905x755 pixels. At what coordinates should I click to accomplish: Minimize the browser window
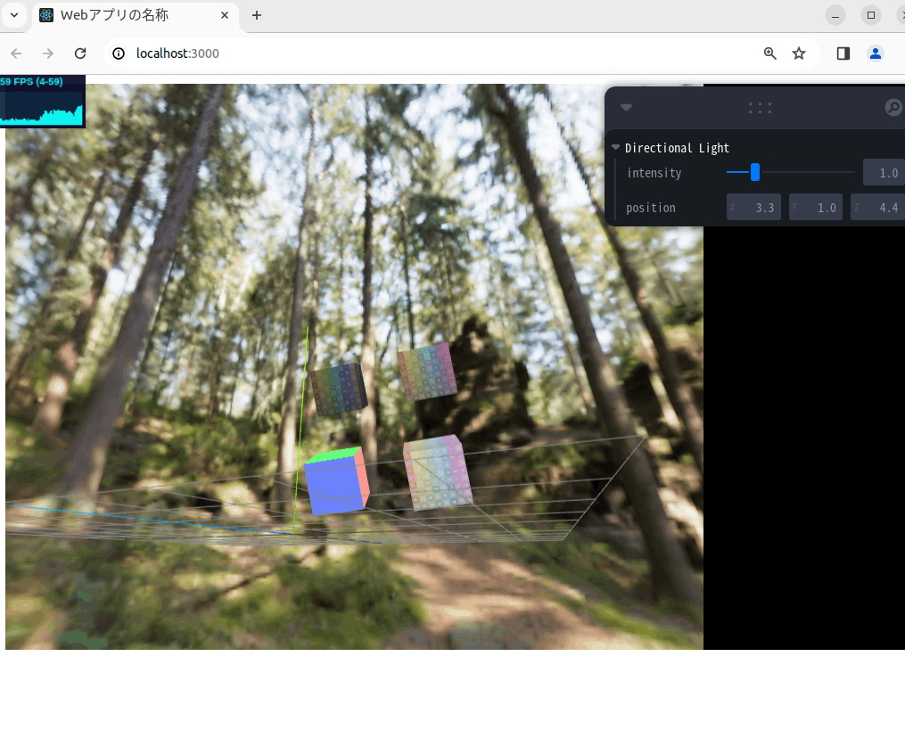[835, 15]
